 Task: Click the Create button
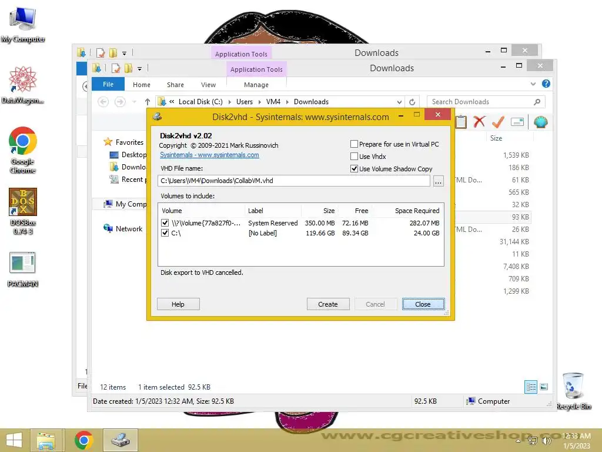pos(328,304)
